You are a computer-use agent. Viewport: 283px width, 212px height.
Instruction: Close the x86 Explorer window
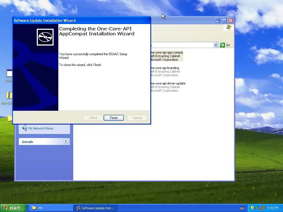(x=230, y=21)
